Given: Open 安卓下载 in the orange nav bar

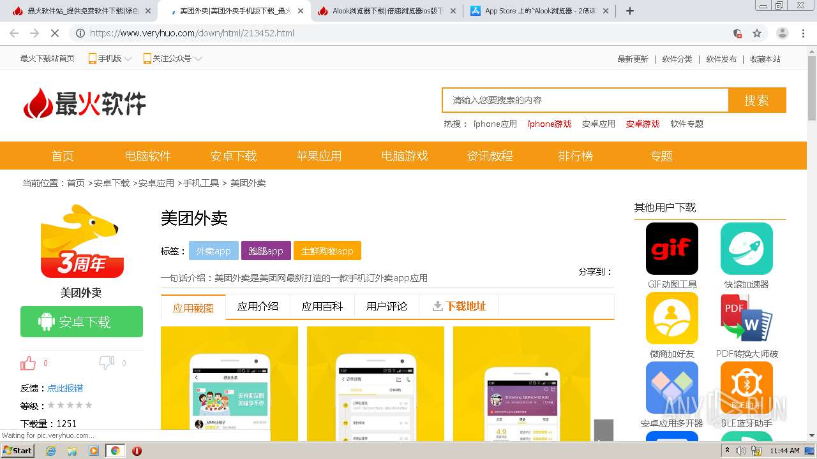Looking at the screenshot, I should pos(234,156).
